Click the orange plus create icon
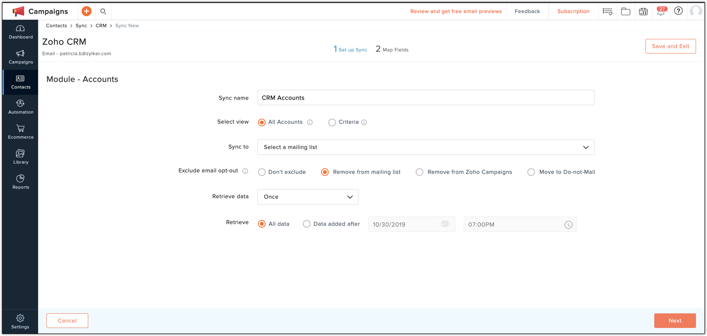This screenshot has height=336, width=707. click(86, 11)
